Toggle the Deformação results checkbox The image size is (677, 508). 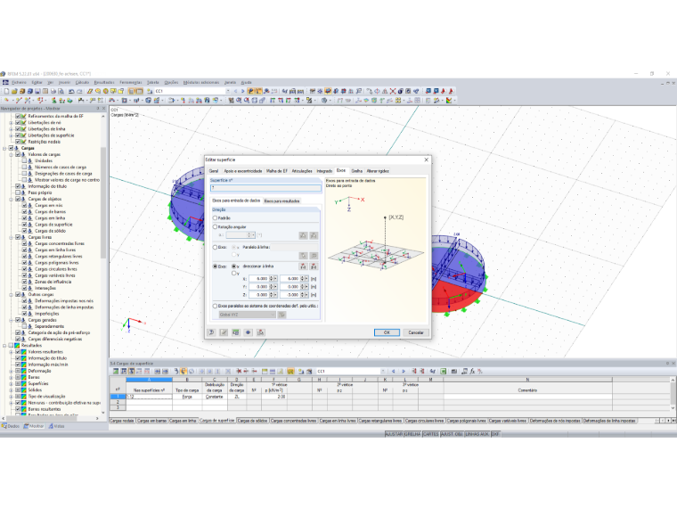[18, 371]
